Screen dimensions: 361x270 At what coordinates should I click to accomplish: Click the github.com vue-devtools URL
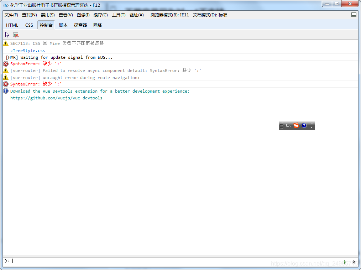coord(56,98)
